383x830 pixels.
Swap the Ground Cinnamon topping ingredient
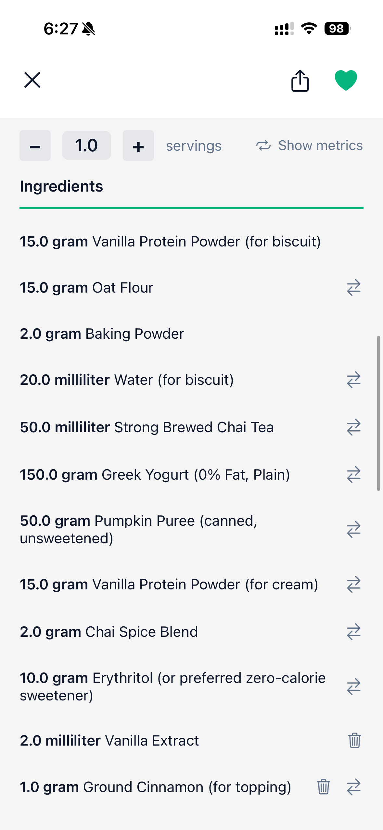click(353, 787)
